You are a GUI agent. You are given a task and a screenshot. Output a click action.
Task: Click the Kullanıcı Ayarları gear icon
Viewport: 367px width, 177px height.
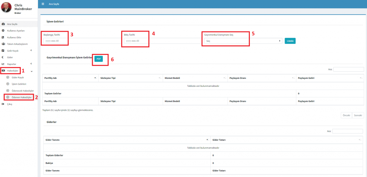click(x=3, y=31)
